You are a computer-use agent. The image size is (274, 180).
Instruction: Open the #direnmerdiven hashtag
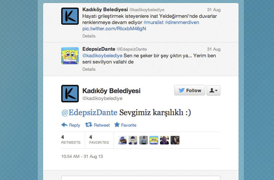click(182, 22)
